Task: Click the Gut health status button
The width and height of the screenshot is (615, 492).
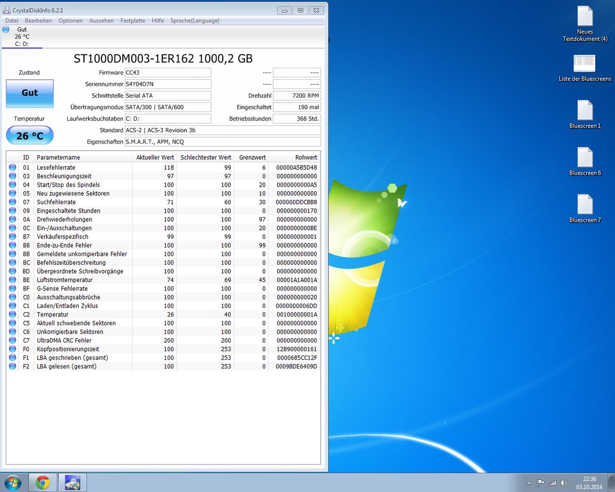Action: click(x=29, y=93)
